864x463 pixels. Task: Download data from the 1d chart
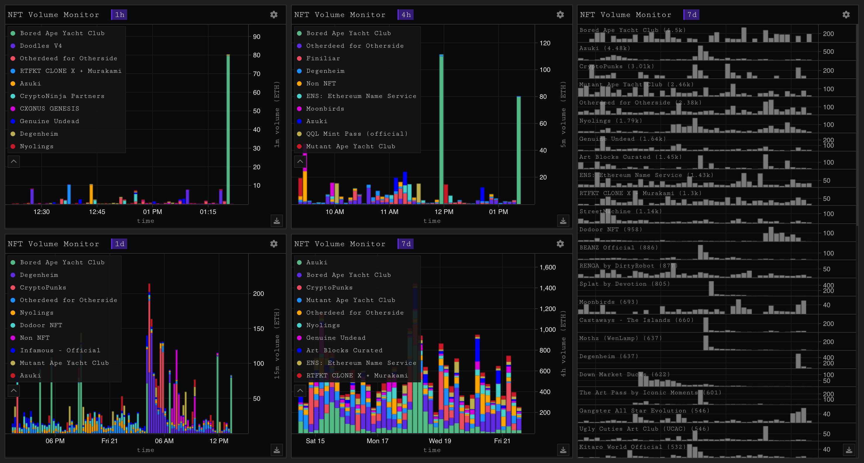click(277, 450)
